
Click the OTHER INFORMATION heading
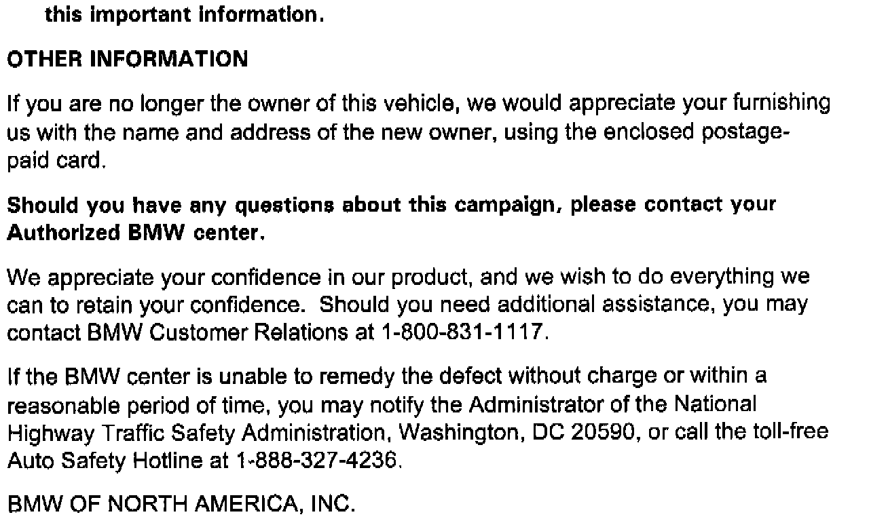(127, 60)
